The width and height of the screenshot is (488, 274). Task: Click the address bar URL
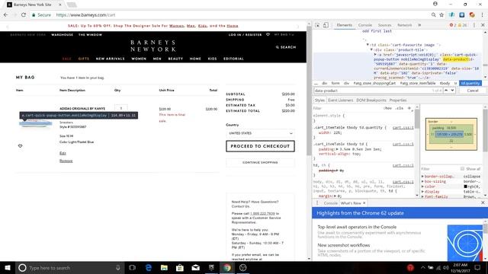pyautogui.click(x=85, y=15)
